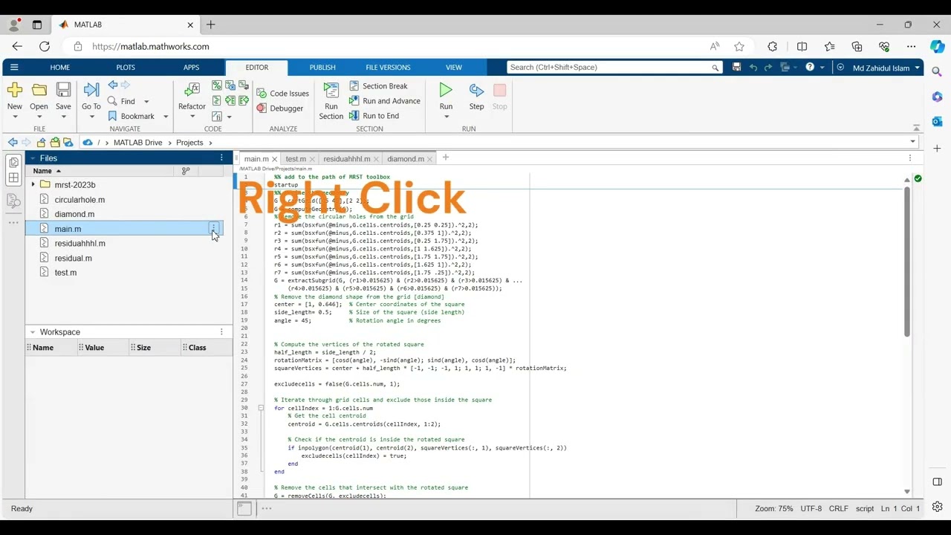Screen dimensions: 951x535
Task: Click the up-one-folder icon in address bar
Action: pyautogui.click(x=41, y=143)
